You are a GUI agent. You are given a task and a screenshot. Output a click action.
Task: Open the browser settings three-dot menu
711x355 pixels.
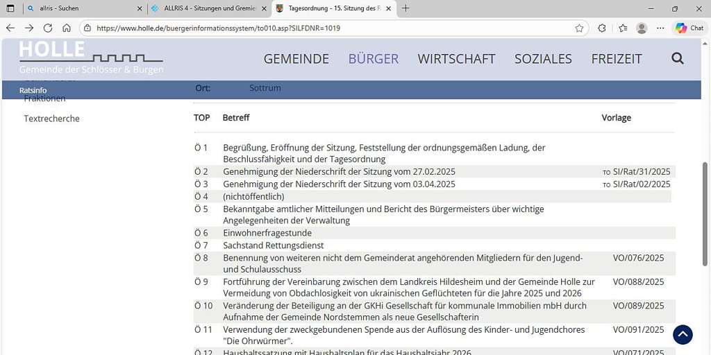click(x=660, y=28)
